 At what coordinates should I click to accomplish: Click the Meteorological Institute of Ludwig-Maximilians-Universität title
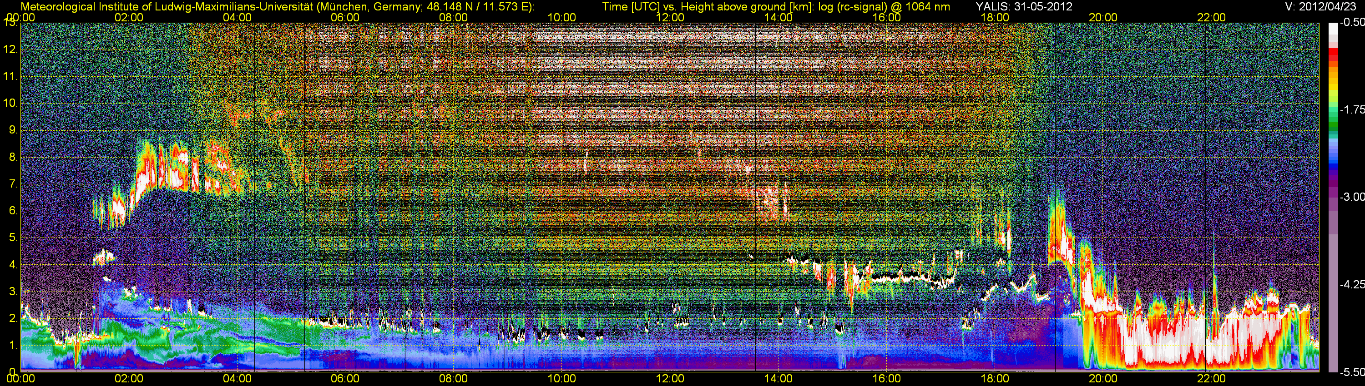(x=167, y=6)
